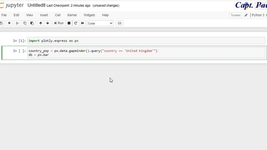
Task: Click the unsaved changes status text
Action: (x=106, y=5)
